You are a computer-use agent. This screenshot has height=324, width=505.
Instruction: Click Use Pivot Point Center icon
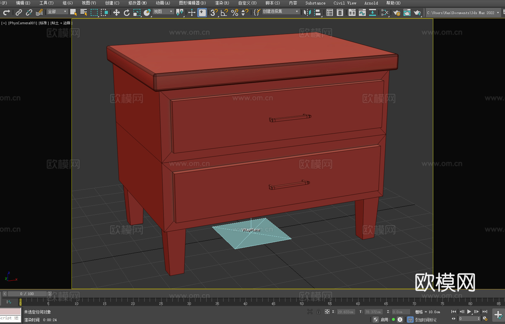point(180,12)
